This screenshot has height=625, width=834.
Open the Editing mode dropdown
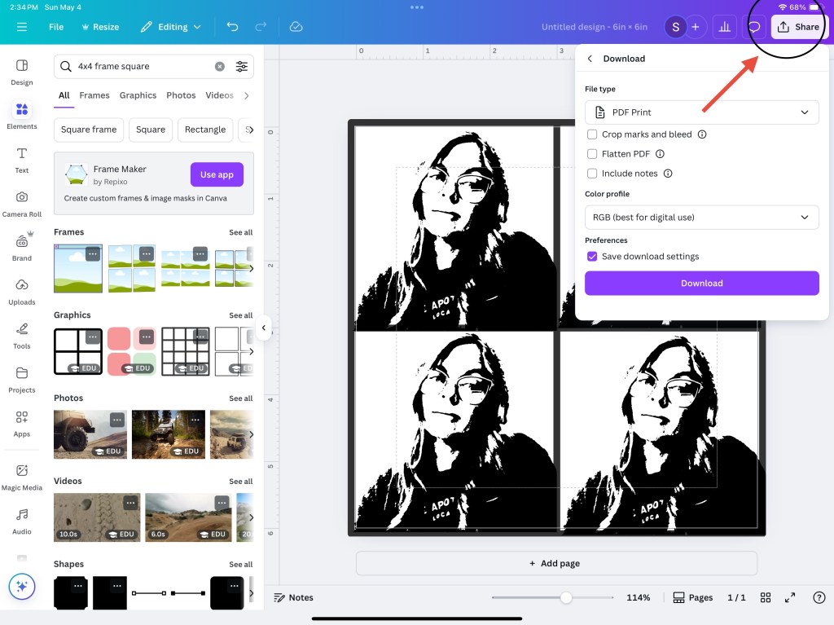pyautogui.click(x=171, y=27)
